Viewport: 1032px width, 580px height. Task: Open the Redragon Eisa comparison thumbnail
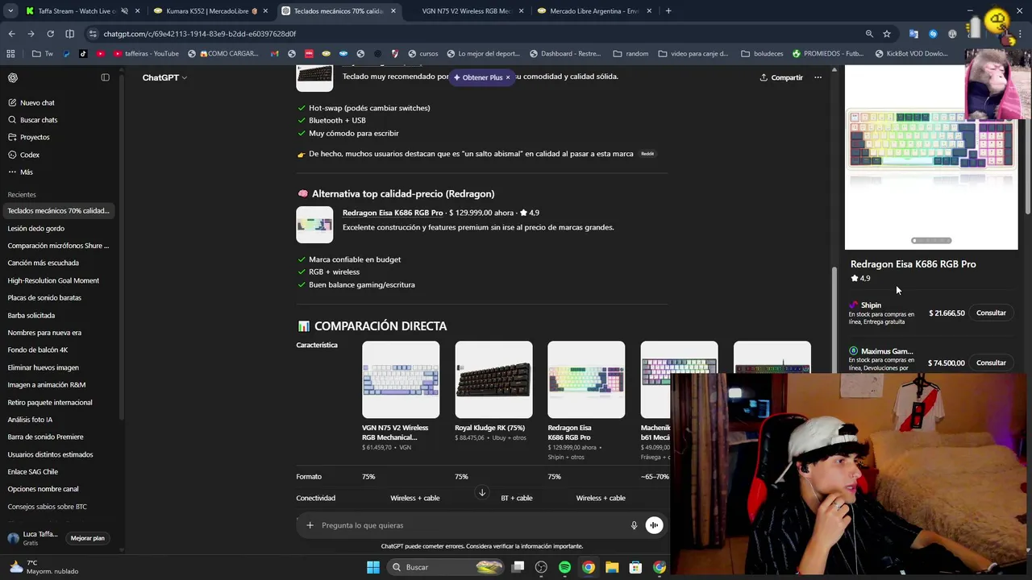pos(586,379)
